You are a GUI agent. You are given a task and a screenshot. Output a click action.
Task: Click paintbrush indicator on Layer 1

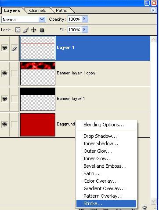[x=14, y=48]
